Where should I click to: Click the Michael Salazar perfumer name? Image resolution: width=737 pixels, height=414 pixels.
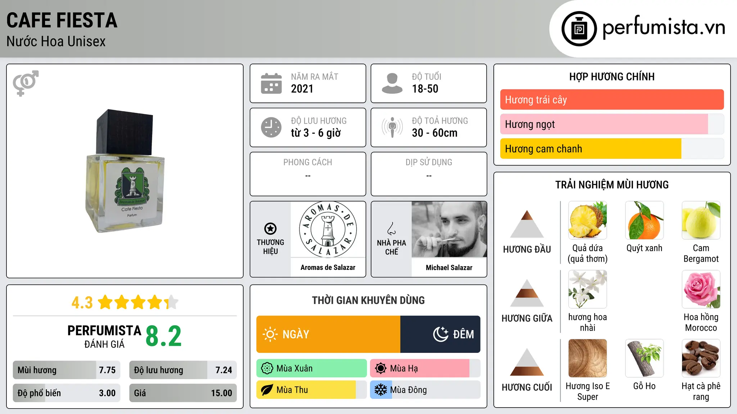point(449,267)
